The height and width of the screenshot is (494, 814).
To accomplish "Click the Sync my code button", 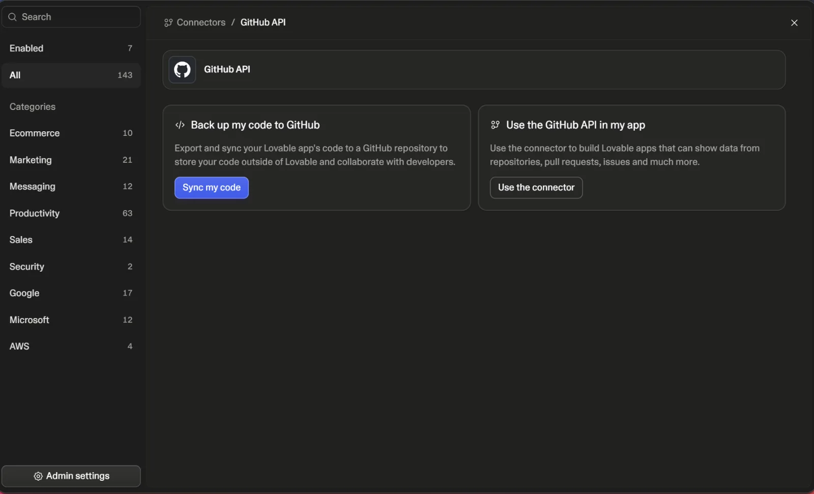I will [x=212, y=188].
